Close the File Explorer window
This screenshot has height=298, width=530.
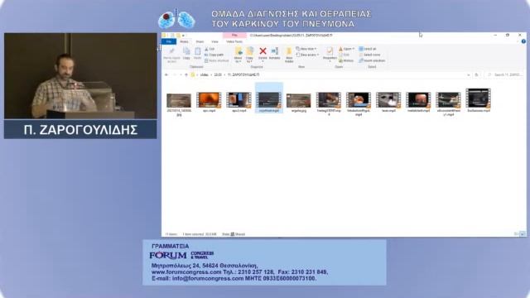[520, 35]
